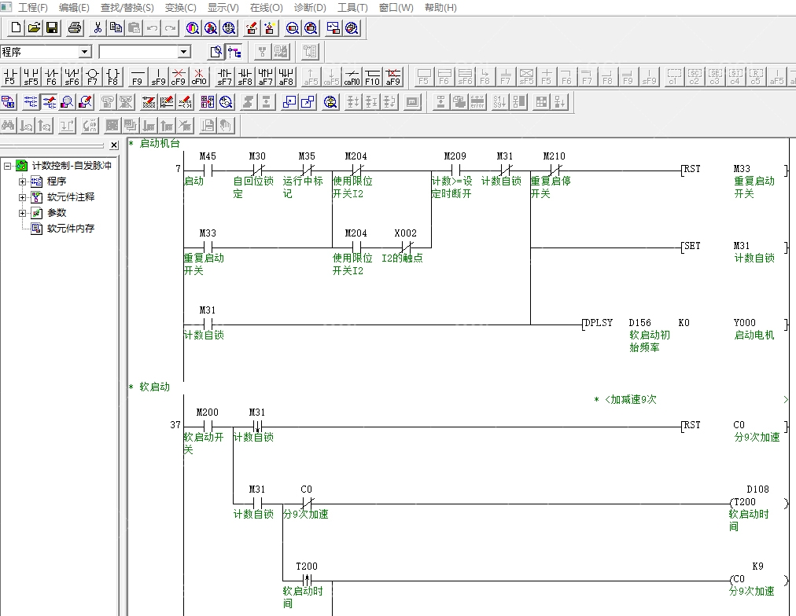Screen dimensions: 796x616
Task: Click the sF7 rising pulse contact icon
Action: pos(225,75)
